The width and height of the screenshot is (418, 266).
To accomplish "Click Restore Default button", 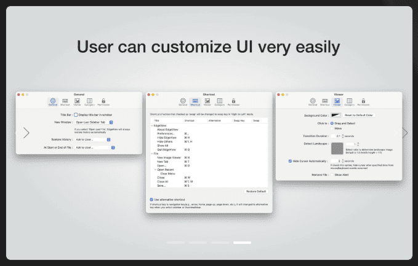I will [256, 192].
